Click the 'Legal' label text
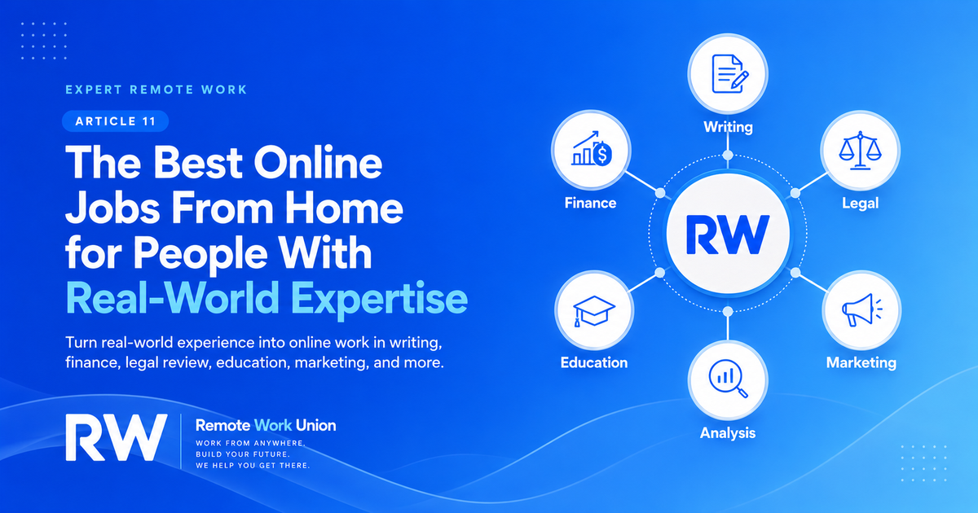The height and width of the screenshot is (513, 978). point(860,204)
